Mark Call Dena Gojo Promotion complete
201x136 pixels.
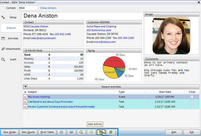click(192, 102)
